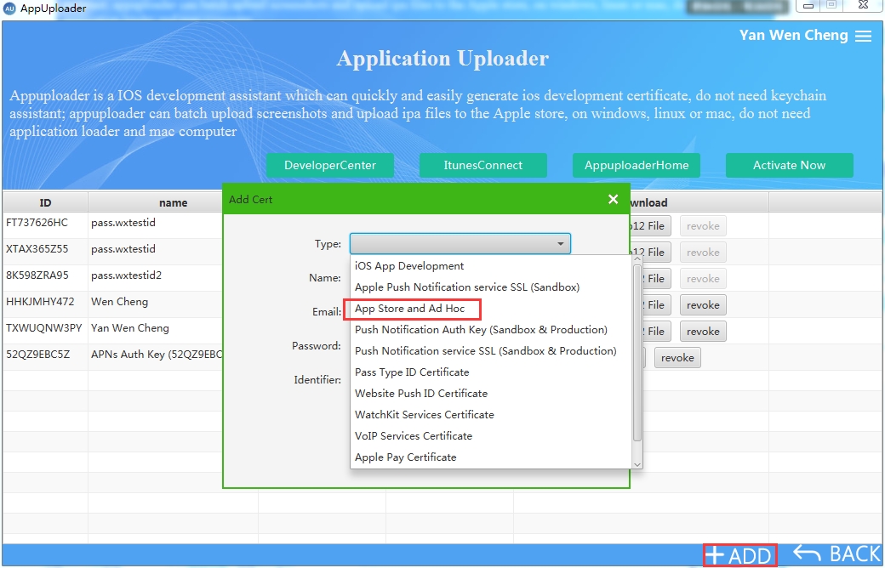Image resolution: width=885 pixels, height=568 pixels.
Task: Click the ID column header
Action: [x=45, y=202]
